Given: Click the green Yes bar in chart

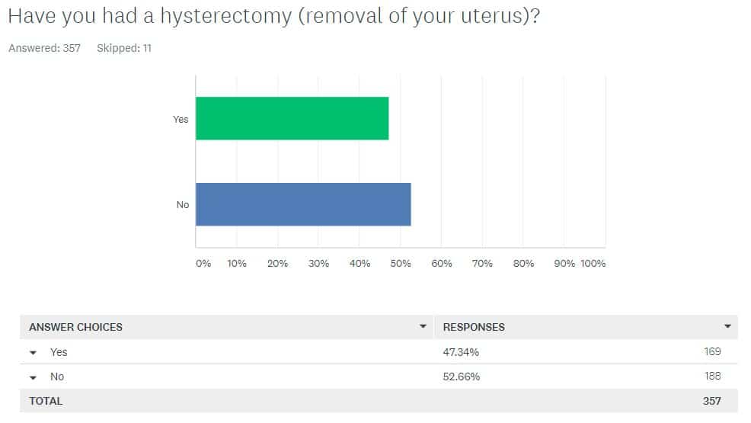Looking at the screenshot, I should click(292, 118).
